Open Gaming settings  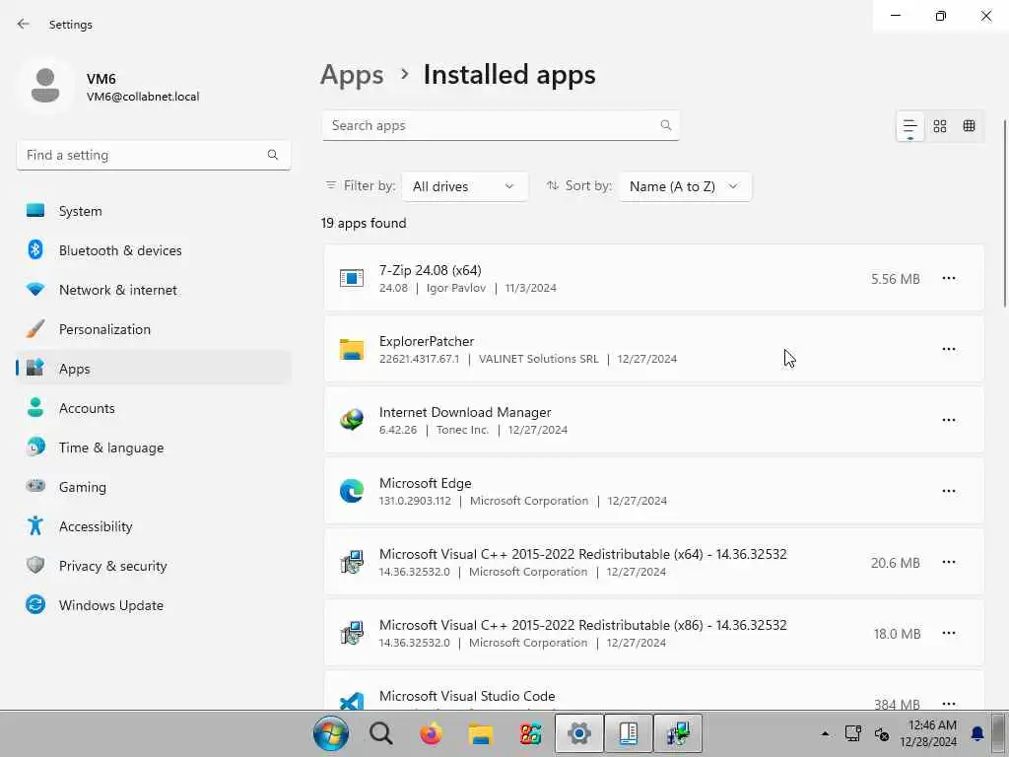coord(154,487)
